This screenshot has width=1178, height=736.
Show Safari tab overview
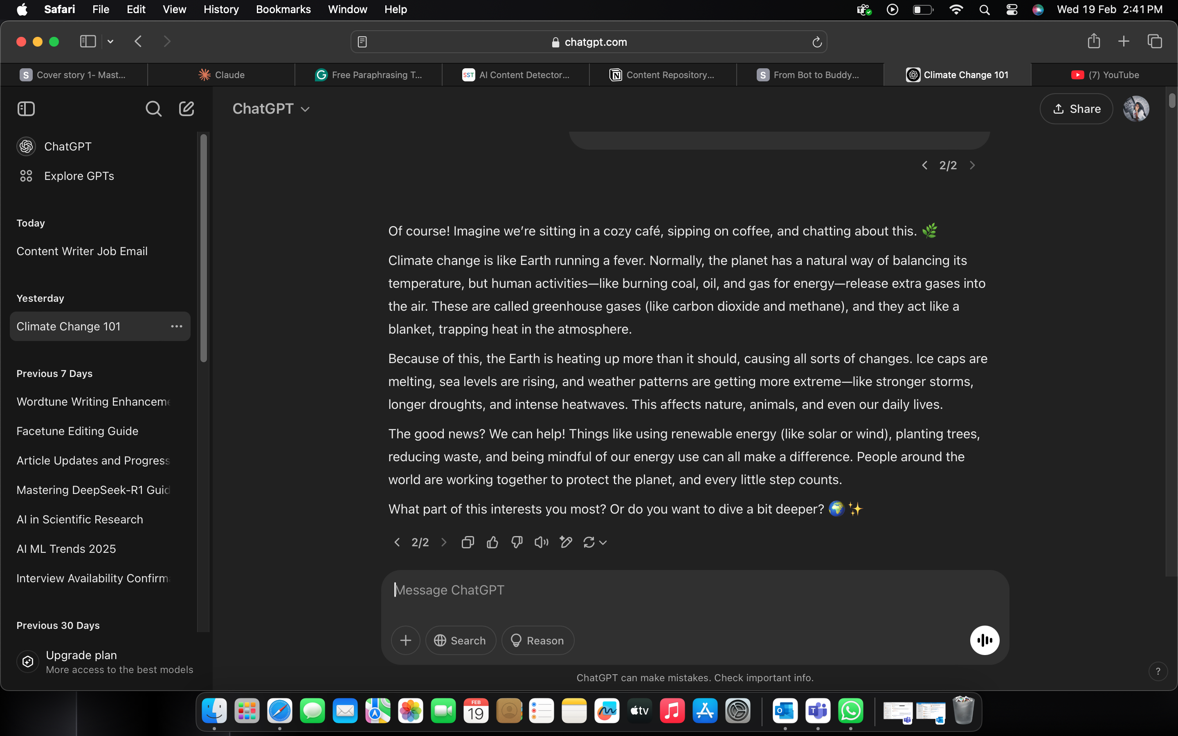[x=1155, y=41]
